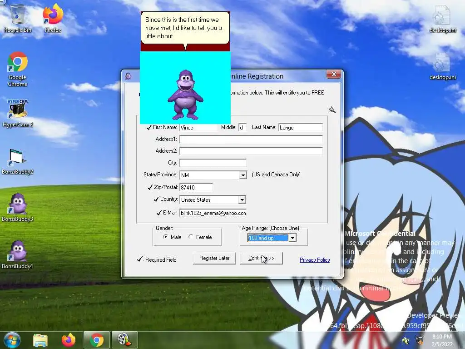The height and width of the screenshot is (349, 465).
Task: Select the BonziBuddy4 desktop shortcut
Action: click(x=18, y=255)
